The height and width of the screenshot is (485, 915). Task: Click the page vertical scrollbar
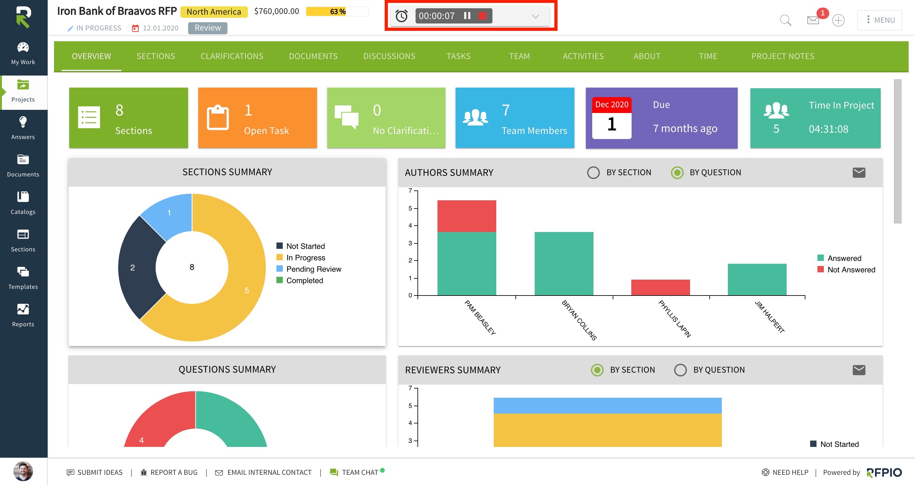(x=898, y=151)
